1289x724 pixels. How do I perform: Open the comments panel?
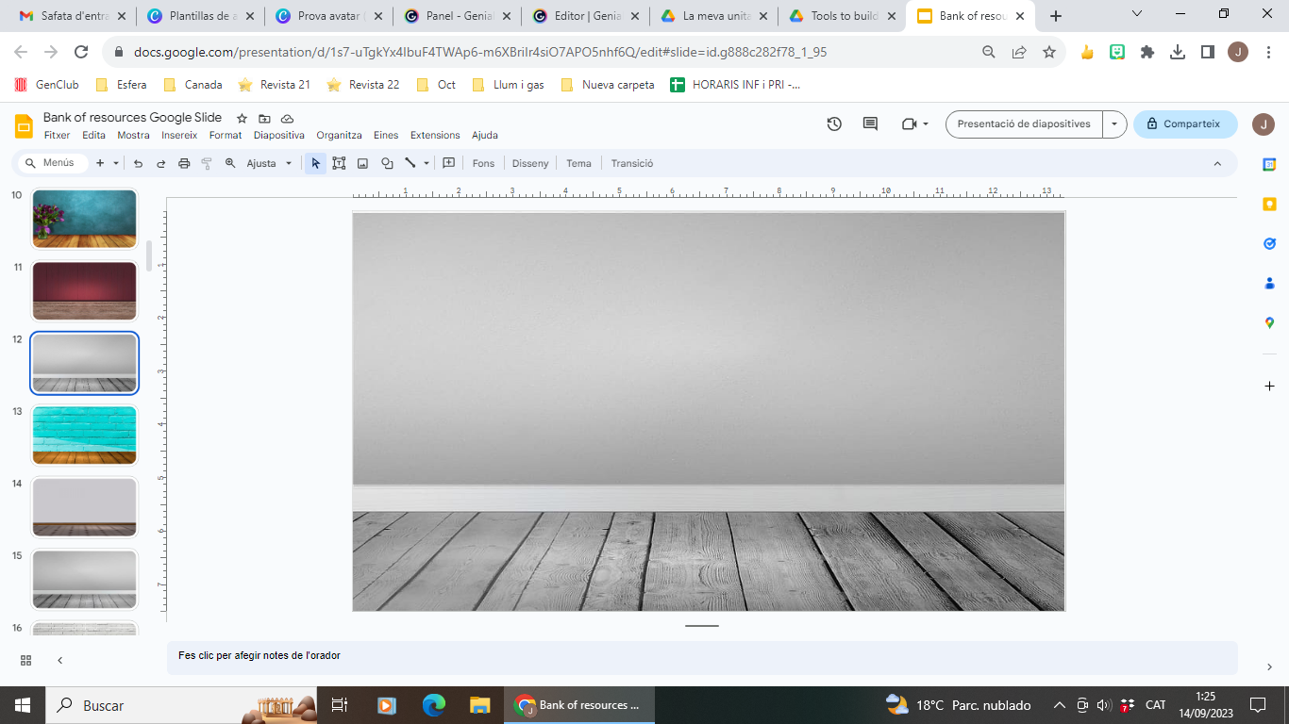coord(869,123)
